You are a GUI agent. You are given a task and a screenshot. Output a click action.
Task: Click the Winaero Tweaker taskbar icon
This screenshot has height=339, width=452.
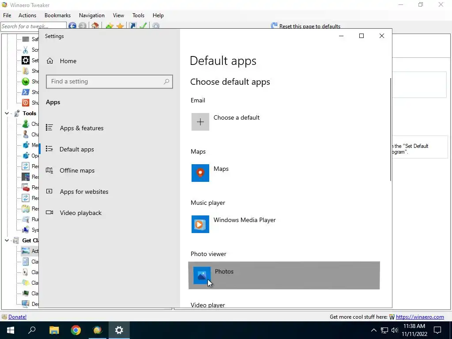point(98,330)
